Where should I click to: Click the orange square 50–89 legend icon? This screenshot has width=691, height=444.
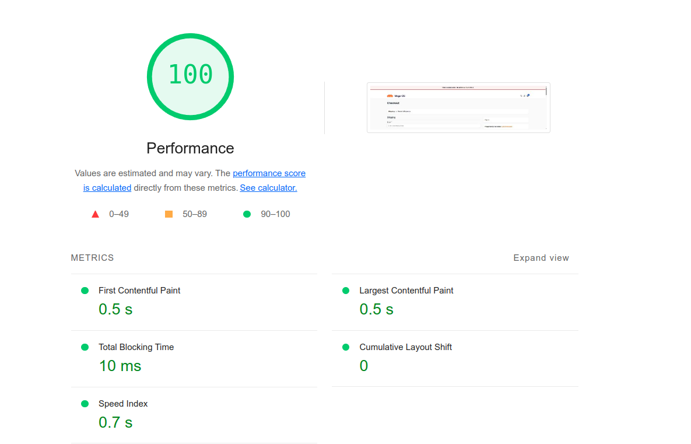169,214
